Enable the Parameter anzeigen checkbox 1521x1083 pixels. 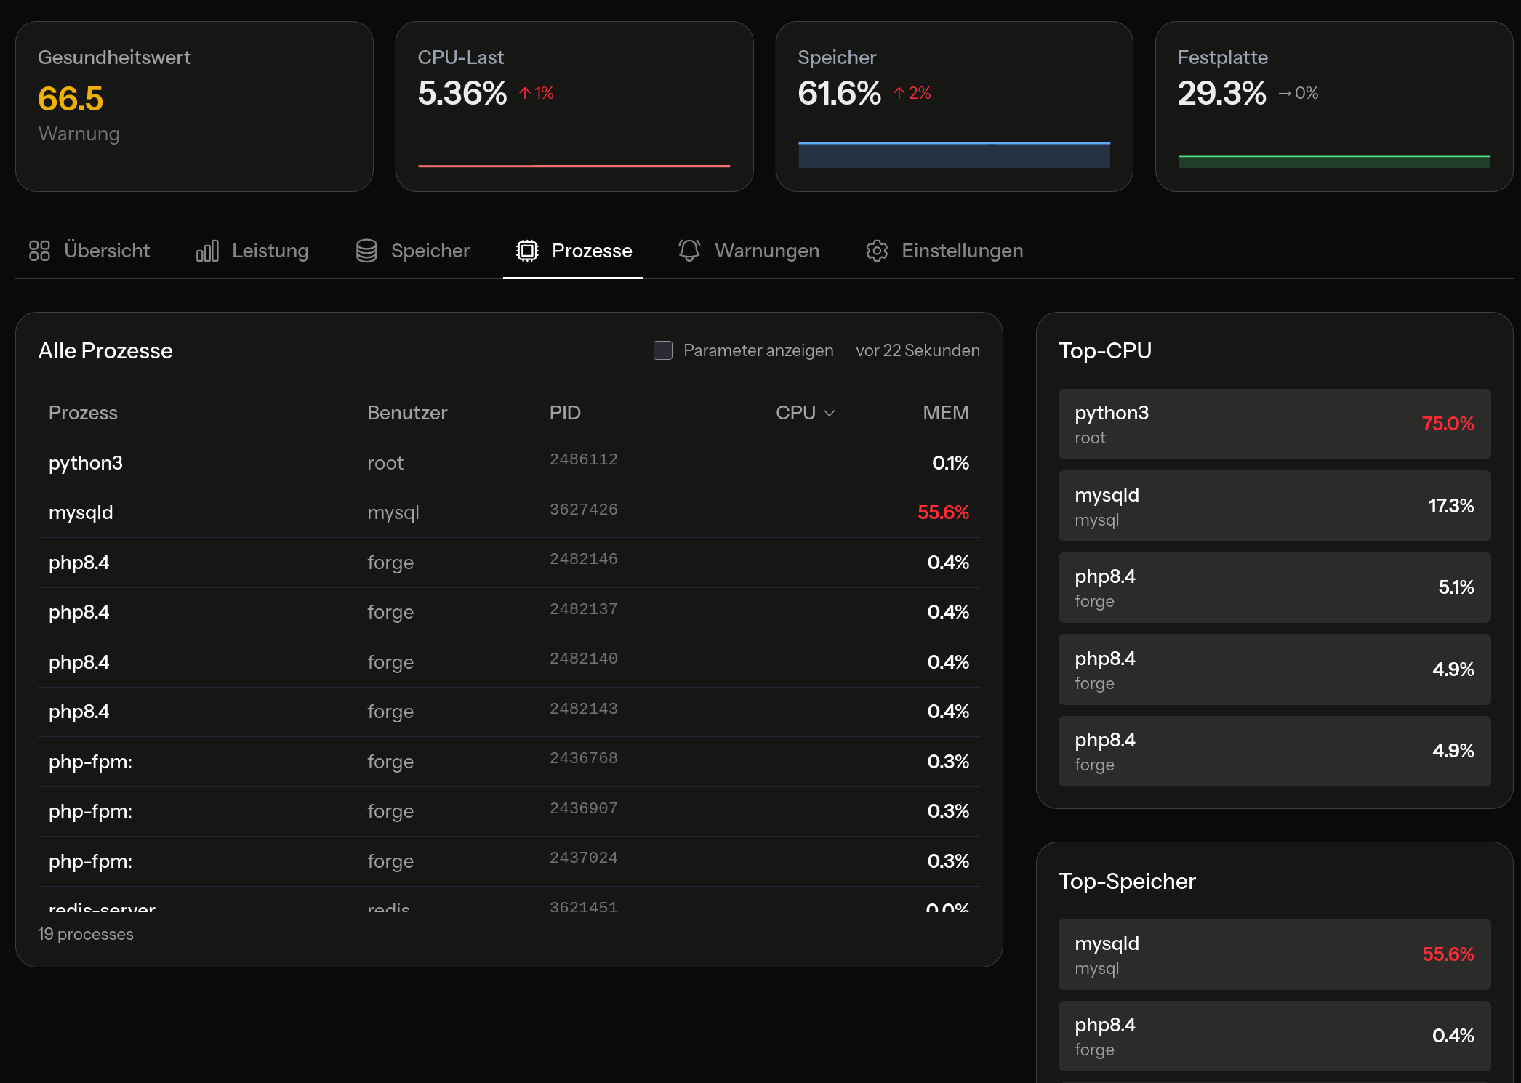point(663,350)
